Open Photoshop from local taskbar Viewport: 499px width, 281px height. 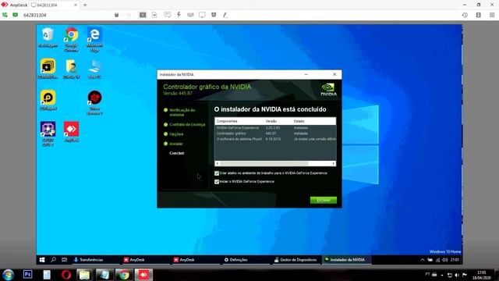(x=28, y=275)
